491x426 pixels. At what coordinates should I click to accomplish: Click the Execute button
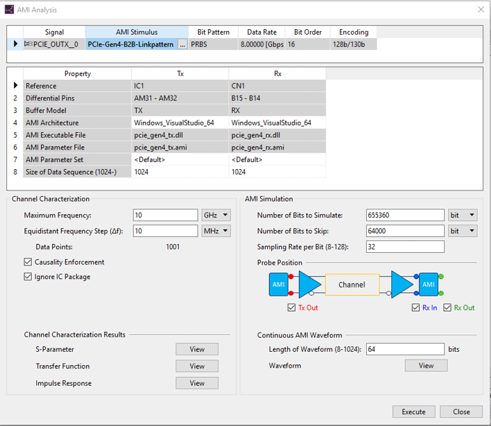[413, 411]
